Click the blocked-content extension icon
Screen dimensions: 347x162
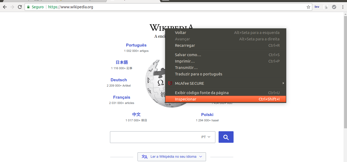pyautogui.click(x=326, y=7)
